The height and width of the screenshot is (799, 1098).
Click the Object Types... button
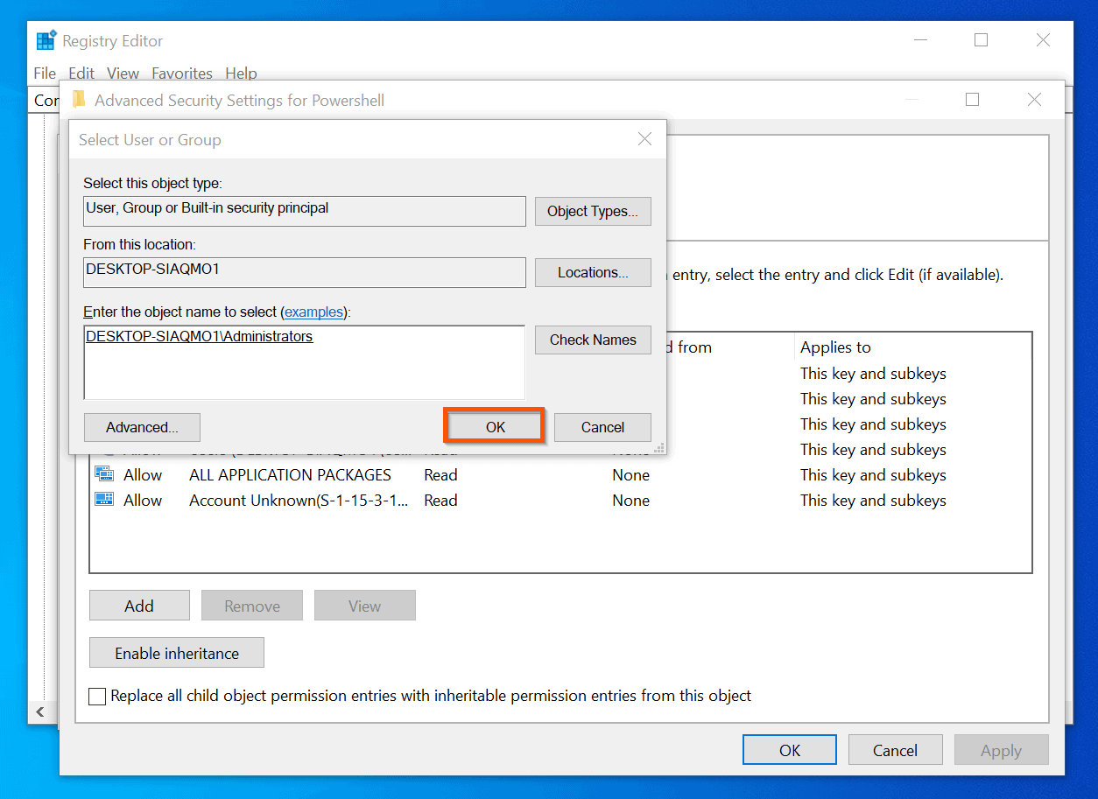[593, 211]
